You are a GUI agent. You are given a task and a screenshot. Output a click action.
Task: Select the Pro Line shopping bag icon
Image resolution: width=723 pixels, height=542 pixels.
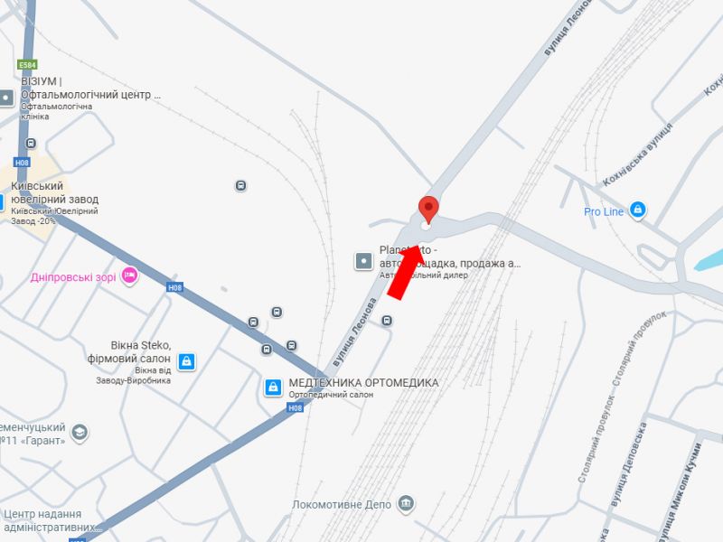[x=637, y=210]
